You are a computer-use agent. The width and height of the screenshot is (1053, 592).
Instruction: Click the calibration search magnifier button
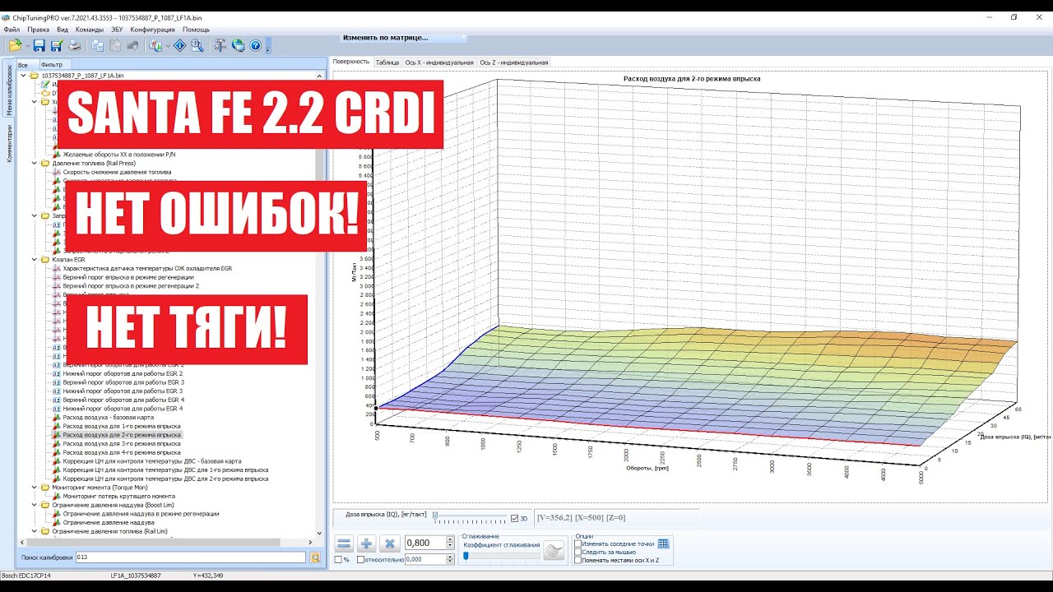click(315, 557)
